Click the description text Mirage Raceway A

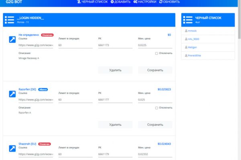29,58
